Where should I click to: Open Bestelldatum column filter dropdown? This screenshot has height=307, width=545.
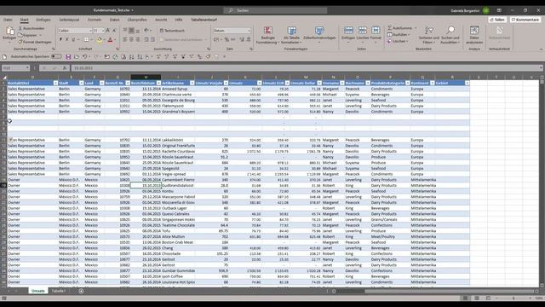(x=158, y=83)
